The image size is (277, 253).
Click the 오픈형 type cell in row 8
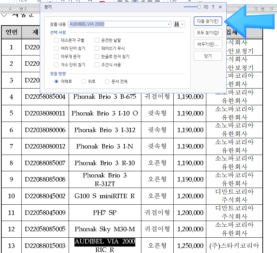pyautogui.click(x=157, y=163)
